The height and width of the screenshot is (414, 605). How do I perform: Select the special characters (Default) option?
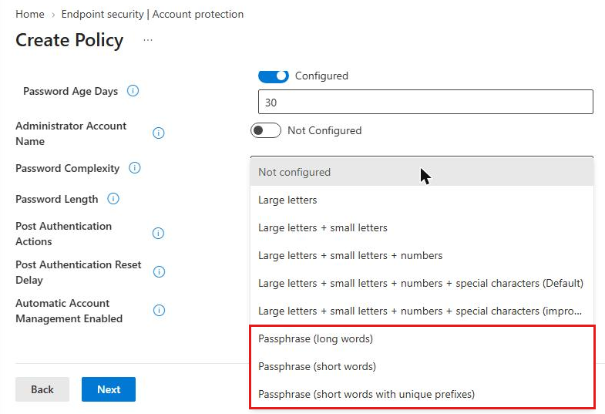[x=422, y=283]
